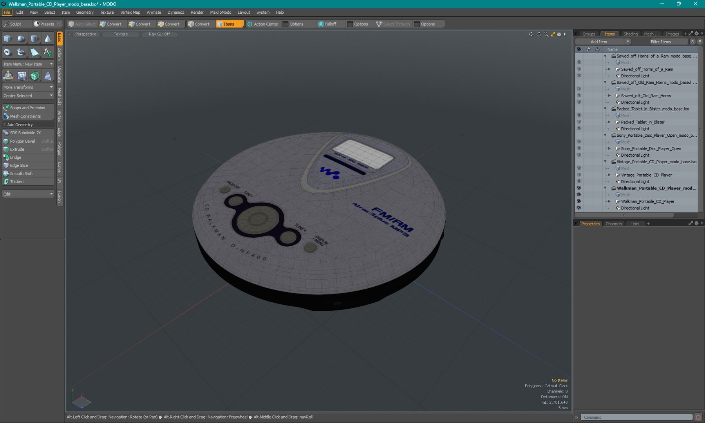Image resolution: width=705 pixels, height=423 pixels.
Task: Open the Render menu
Action: (x=197, y=12)
